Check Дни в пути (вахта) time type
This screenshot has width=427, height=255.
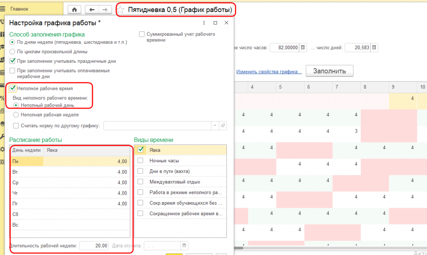(x=140, y=171)
